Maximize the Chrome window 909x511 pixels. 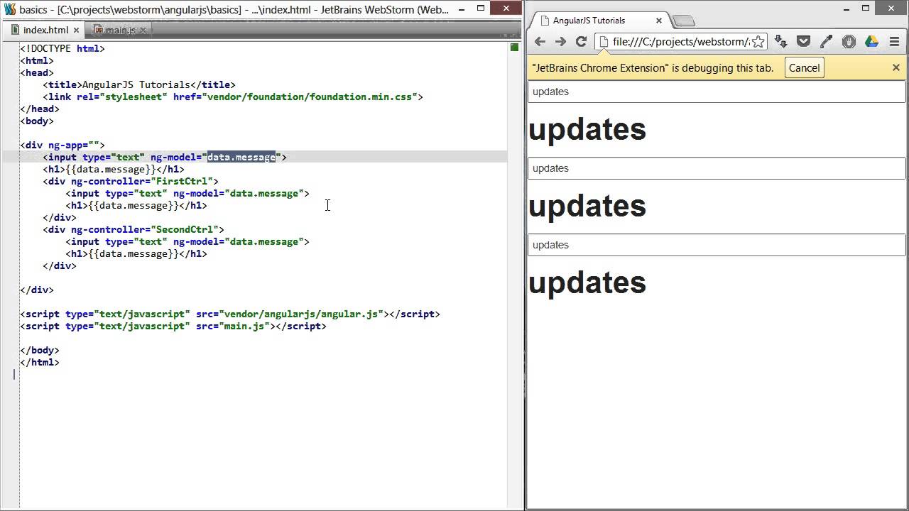point(866,8)
